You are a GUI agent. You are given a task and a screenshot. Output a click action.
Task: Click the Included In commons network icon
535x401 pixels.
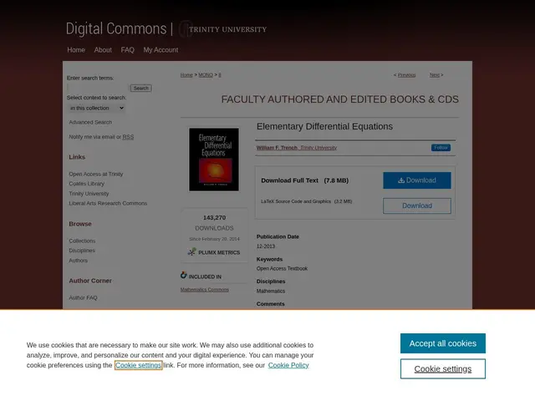(184, 275)
